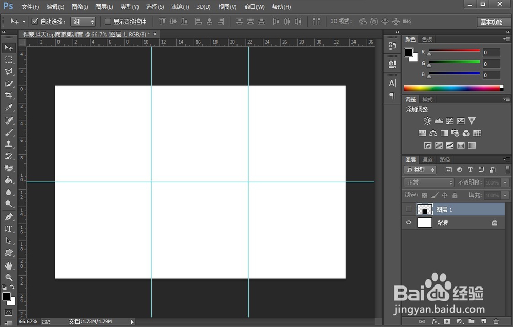This screenshot has width=513, height=327.
Task: Toggle lock position icon
Action: [x=445, y=196]
